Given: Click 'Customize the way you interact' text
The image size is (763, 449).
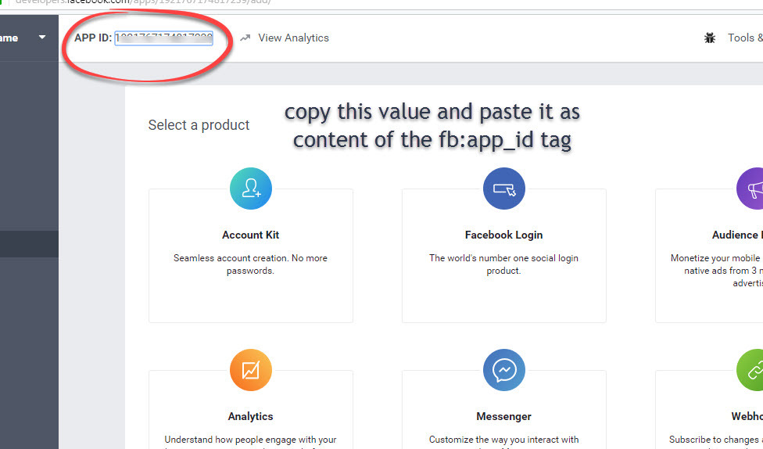Looking at the screenshot, I should point(503,440).
